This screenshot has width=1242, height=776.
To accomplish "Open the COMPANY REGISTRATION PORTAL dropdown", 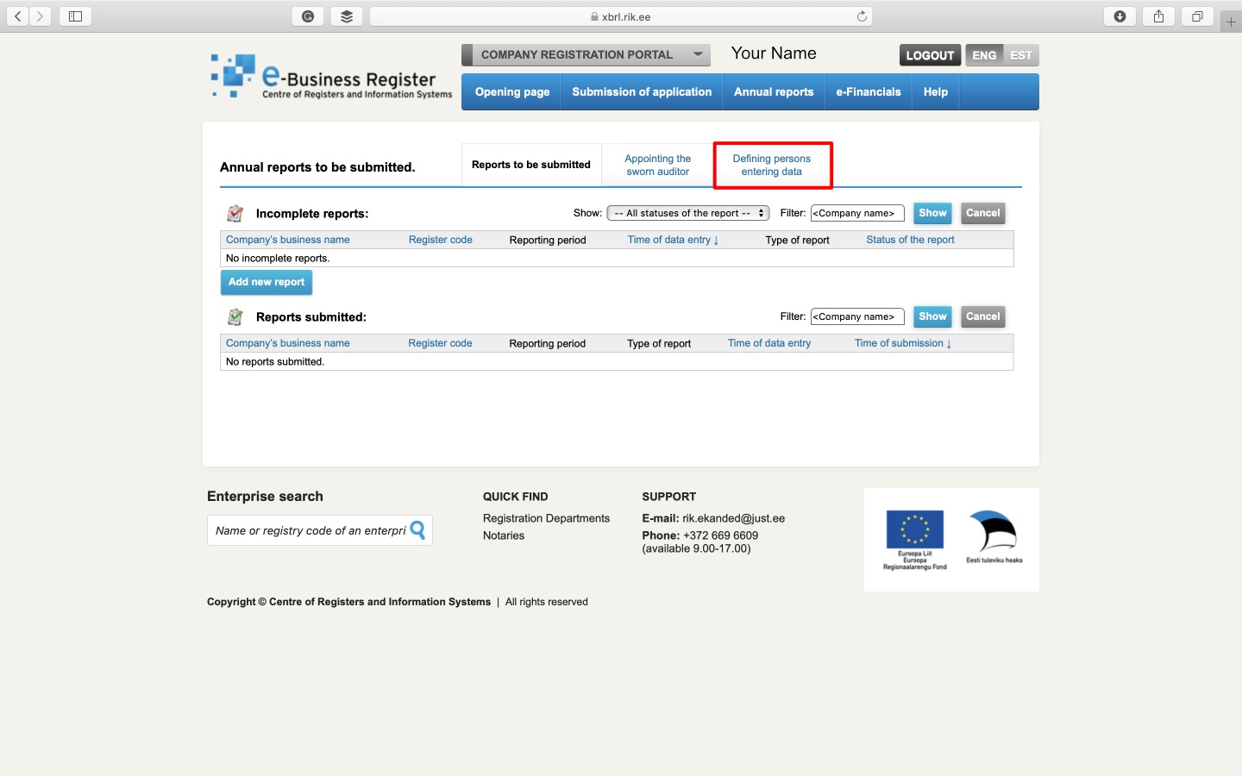I will [586, 54].
